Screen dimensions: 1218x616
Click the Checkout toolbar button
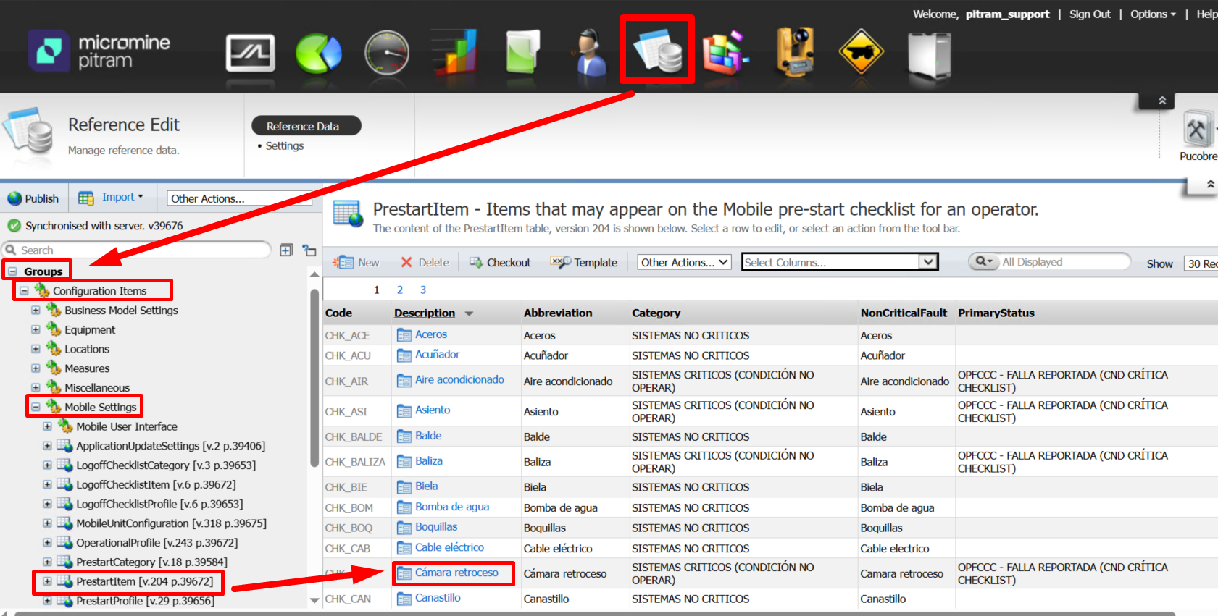point(501,262)
